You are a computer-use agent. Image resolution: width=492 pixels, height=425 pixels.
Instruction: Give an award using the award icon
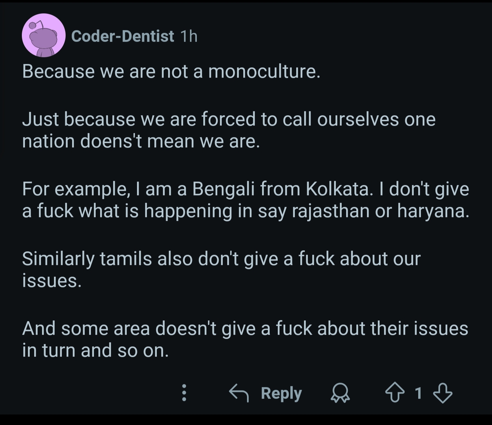pyautogui.click(x=340, y=393)
